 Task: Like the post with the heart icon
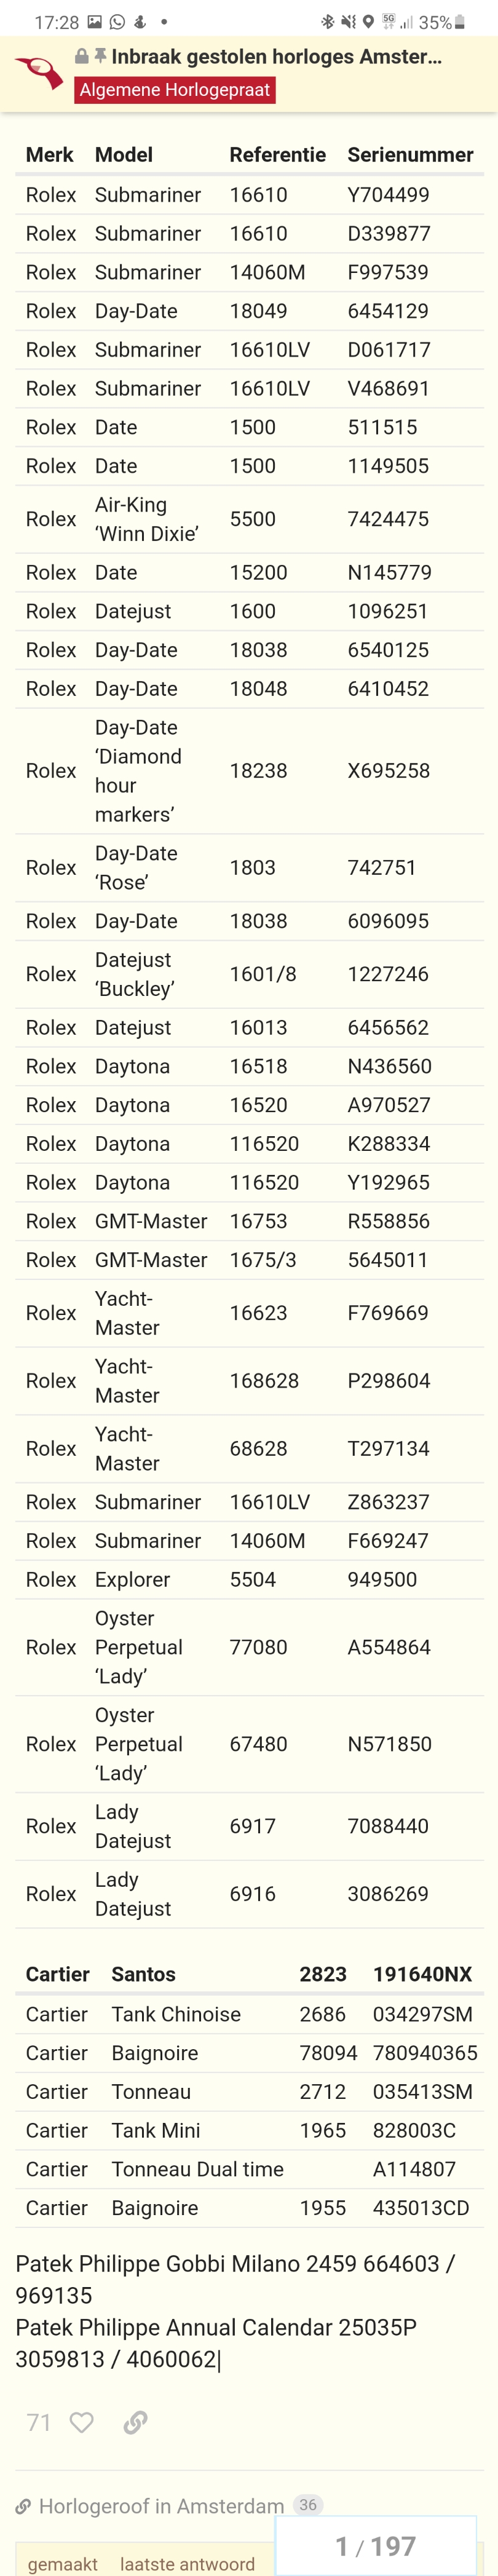click(x=82, y=2421)
